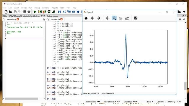Go forward to next plot view
This screenshot has height=106, width=189.
[99, 18]
